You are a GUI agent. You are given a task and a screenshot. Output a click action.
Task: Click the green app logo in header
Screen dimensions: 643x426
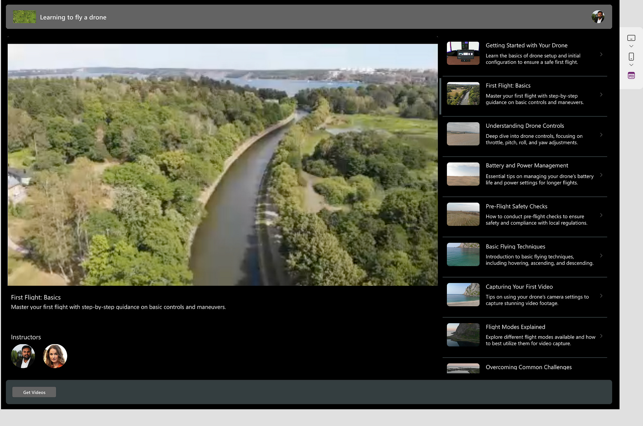tap(24, 17)
